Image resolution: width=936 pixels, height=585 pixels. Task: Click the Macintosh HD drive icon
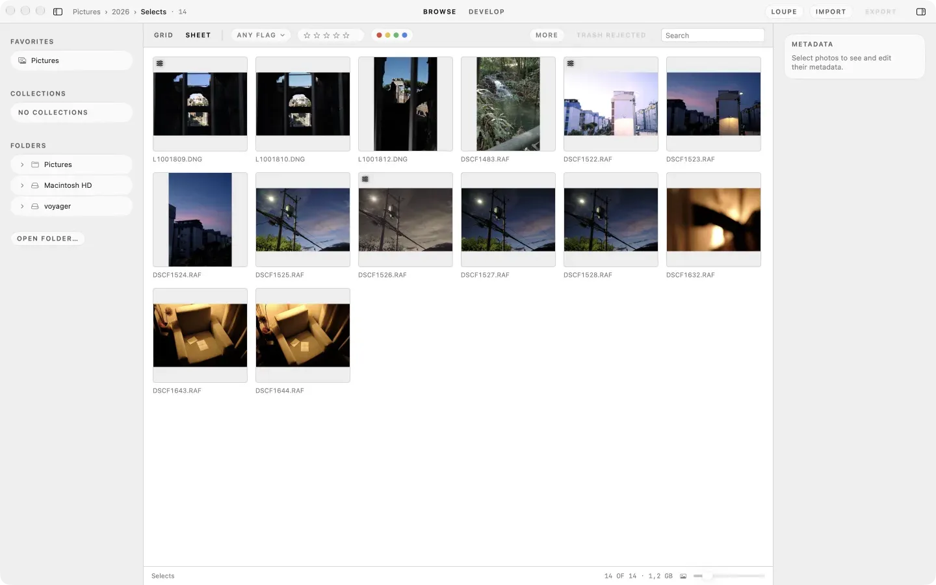pos(35,185)
